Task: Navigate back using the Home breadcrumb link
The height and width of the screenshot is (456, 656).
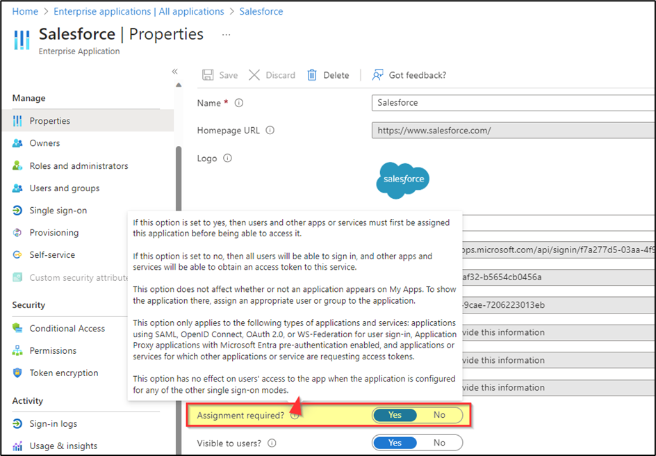Action: coord(24,11)
